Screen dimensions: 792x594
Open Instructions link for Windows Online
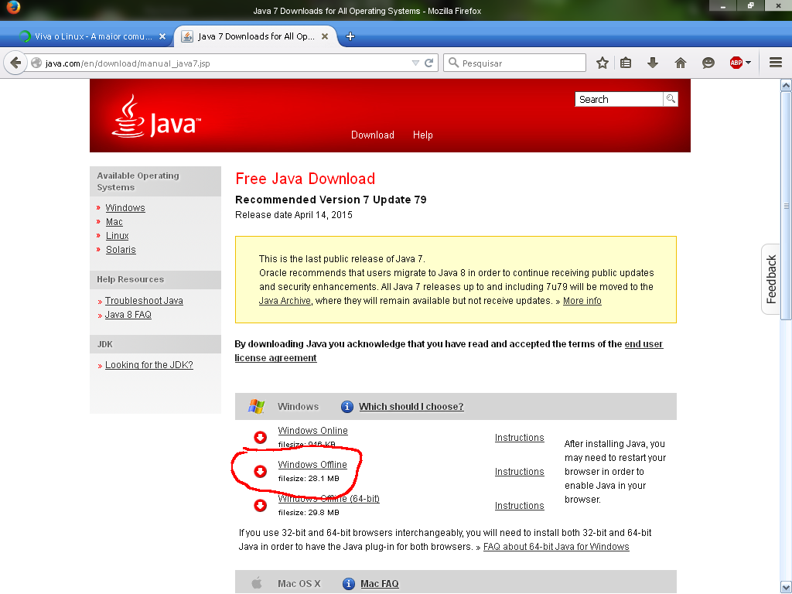click(x=519, y=438)
